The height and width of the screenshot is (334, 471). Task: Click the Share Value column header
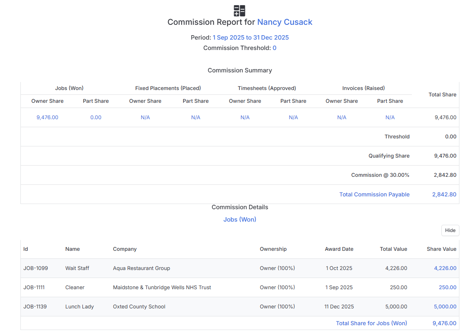click(x=441, y=249)
